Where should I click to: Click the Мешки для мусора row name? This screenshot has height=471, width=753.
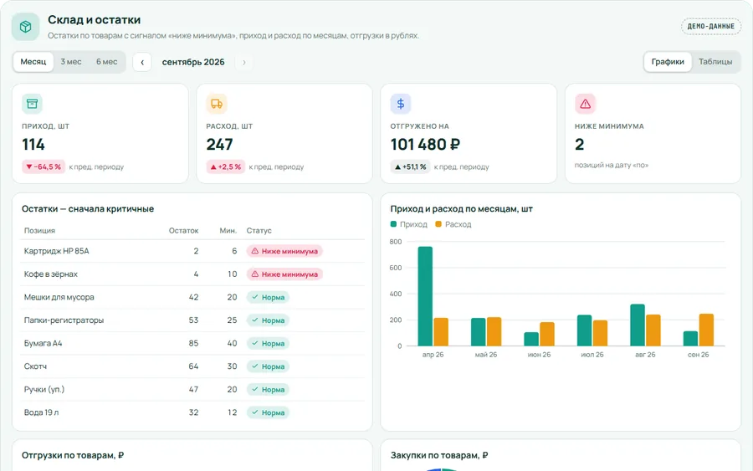[x=59, y=297]
